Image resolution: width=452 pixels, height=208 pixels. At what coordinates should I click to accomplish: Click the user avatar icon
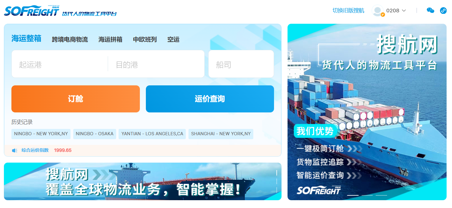377,11
